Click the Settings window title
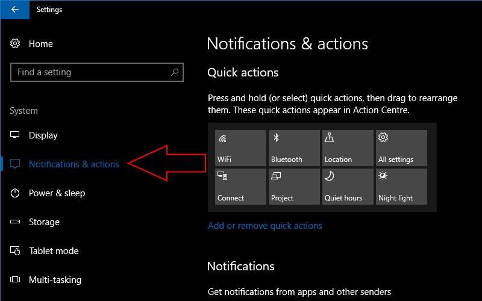This screenshot has width=482, height=301. (49, 10)
